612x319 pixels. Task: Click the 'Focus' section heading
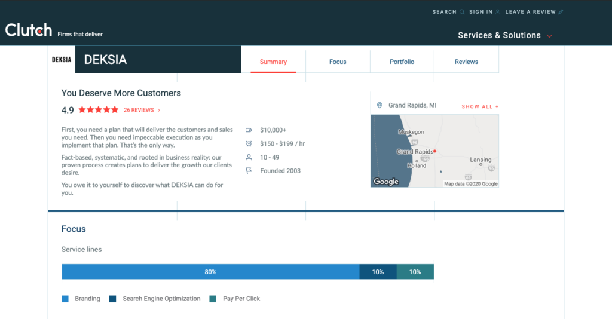point(74,229)
